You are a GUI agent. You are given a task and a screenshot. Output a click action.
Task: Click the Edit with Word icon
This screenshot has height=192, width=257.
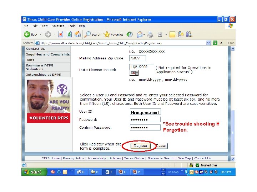160,34
